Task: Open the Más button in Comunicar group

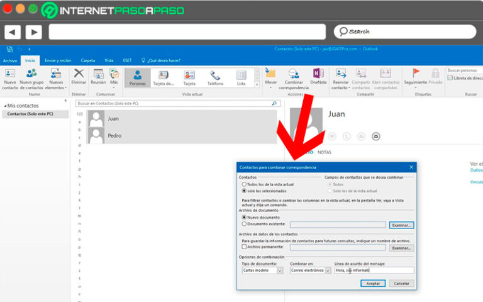Action: (114, 78)
